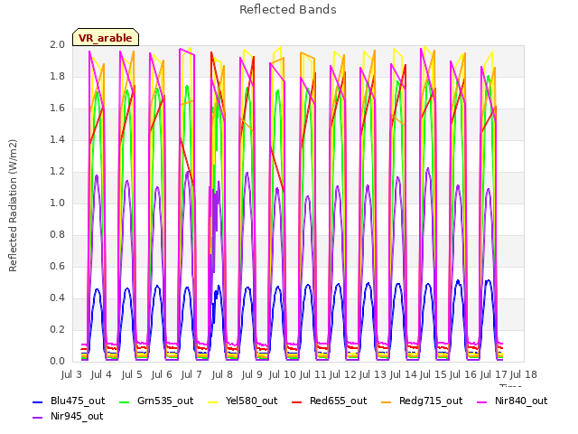The image size is (578, 434).
Task: Select the Nir945_out legend label
Action: 77,416
